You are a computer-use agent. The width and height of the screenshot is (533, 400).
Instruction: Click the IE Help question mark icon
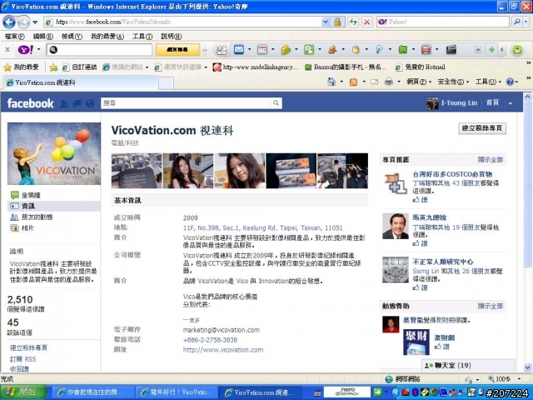click(510, 82)
